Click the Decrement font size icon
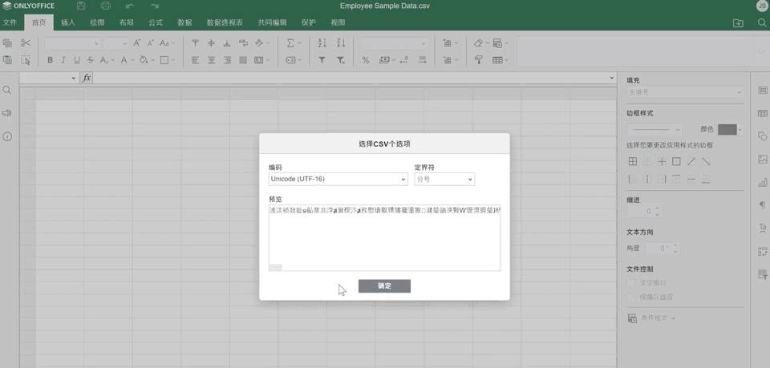This screenshot has height=368, width=770. point(151,43)
